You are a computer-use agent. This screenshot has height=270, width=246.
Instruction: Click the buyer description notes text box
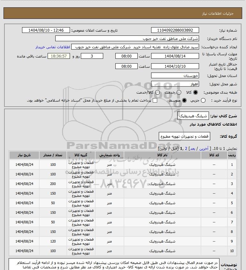114,264
